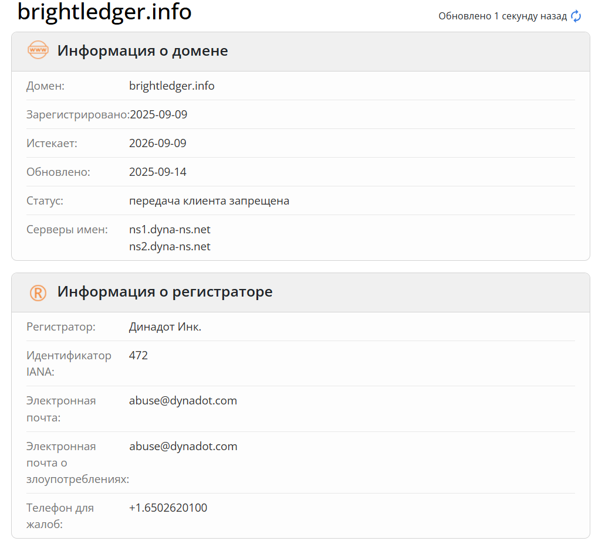Viewport: 595px width, 541px height.
Task: Click the status text передача клиента запрещена
Action: [209, 200]
